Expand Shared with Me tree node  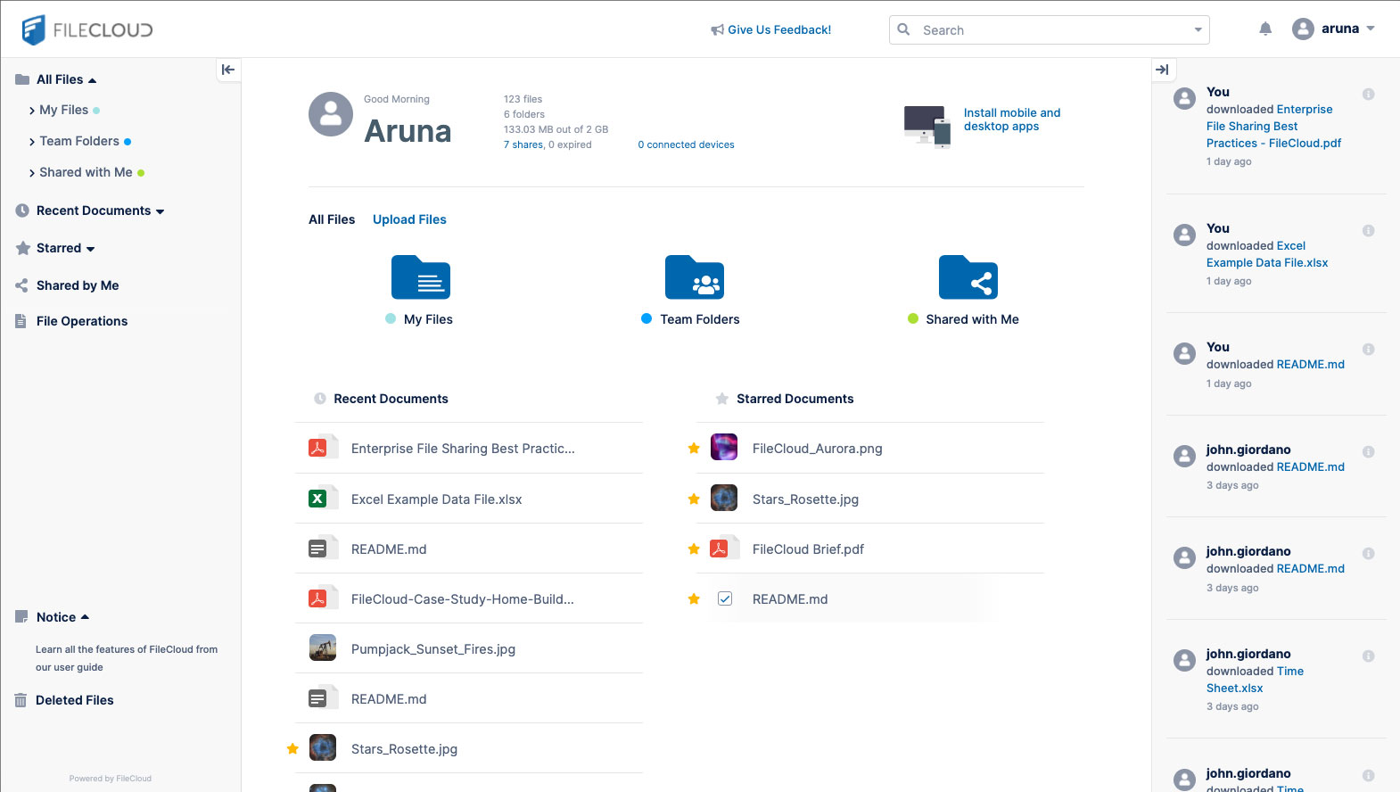(x=32, y=173)
